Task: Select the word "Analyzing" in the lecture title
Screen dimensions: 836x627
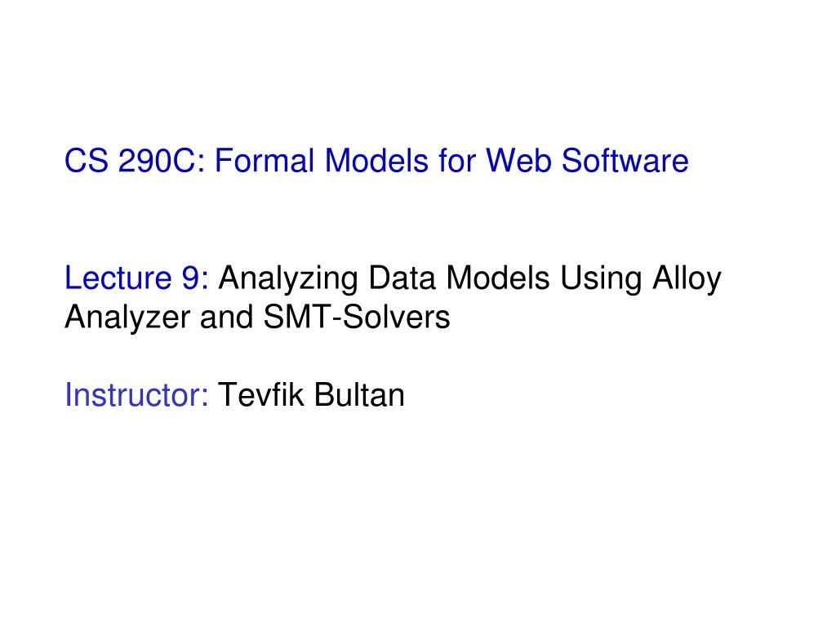Action: 288,279
